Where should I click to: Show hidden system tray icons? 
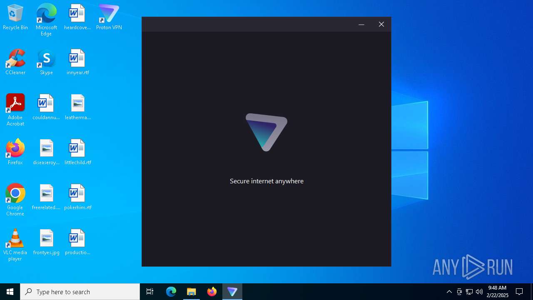point(449,292)
